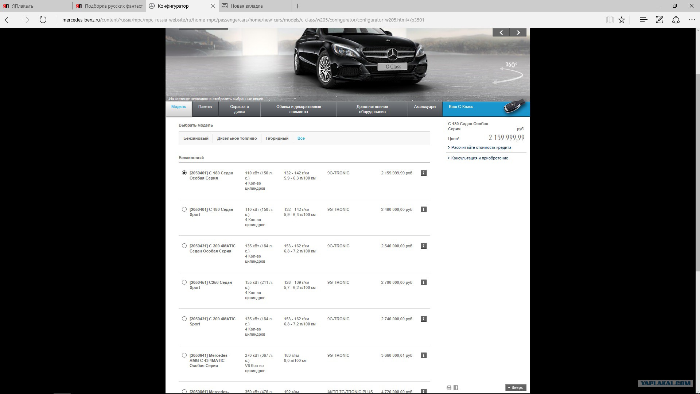The height and width of the screenshot is (394, 700).
Task: Expand Консультация и приобретение link
Action: click(x=479, y=158)
